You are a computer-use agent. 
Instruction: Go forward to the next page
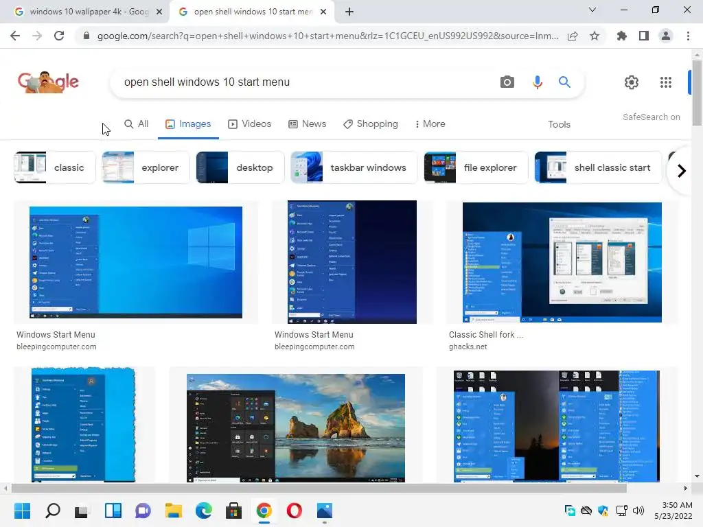[x=37, y=36]
